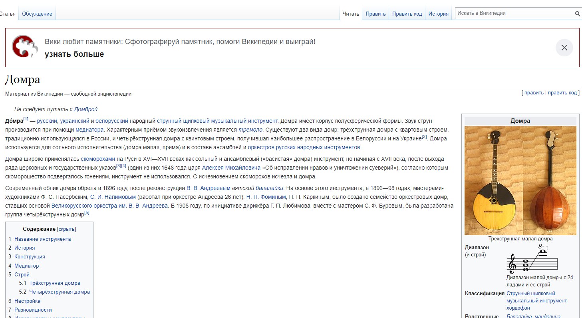Jump to «Настройка» in contents
Screen dimensions: 582x318
(x=27, y=301)
